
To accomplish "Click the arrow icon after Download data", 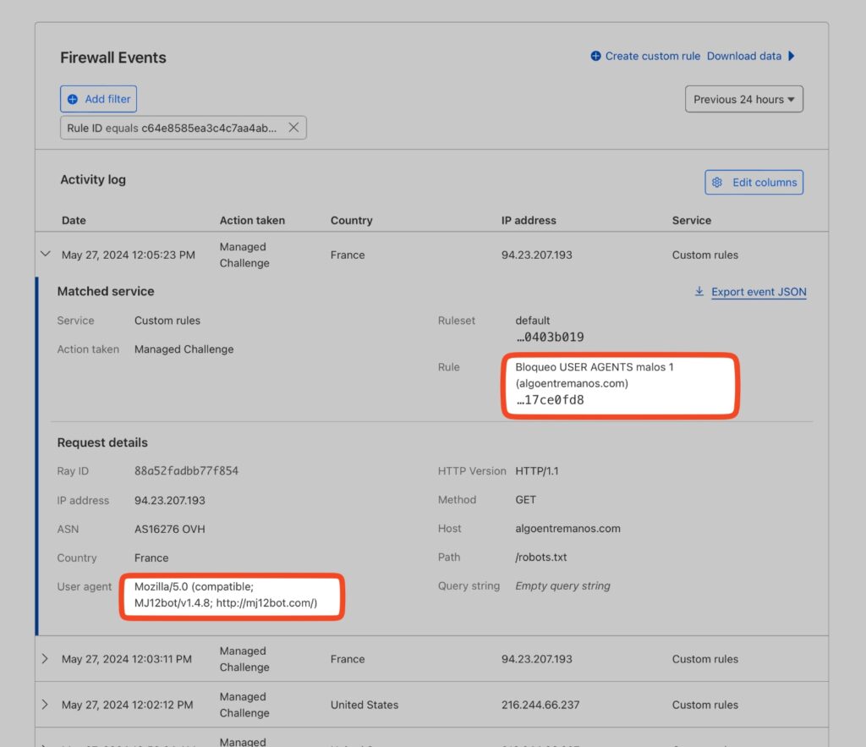I will [792, 56].
